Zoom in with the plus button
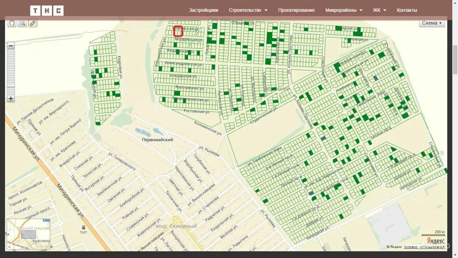 (11, 99)
